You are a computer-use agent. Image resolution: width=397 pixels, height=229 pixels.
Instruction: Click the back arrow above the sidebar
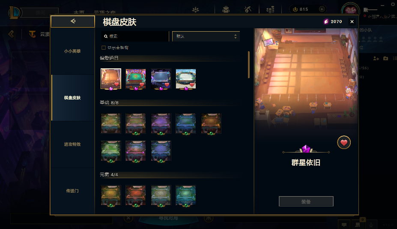click(x=73, y=21)
